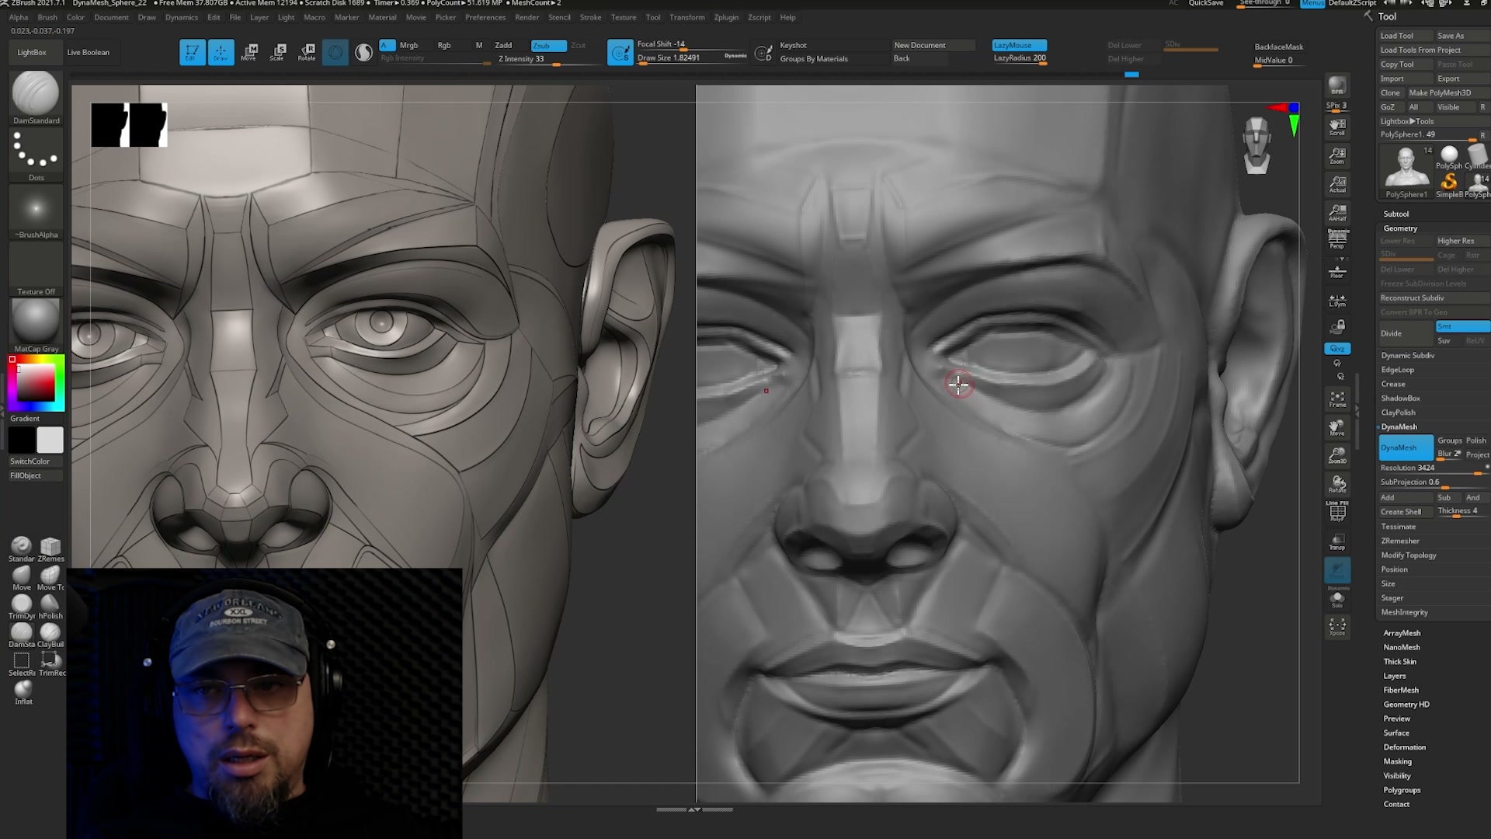Activate the Edit mode icon in the top toolbar
Screen dimensions: 1491x839
192,52
